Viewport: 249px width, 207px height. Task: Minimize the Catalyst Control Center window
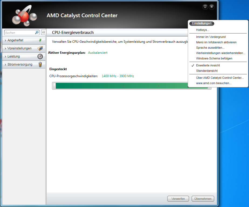click(205, 7)
